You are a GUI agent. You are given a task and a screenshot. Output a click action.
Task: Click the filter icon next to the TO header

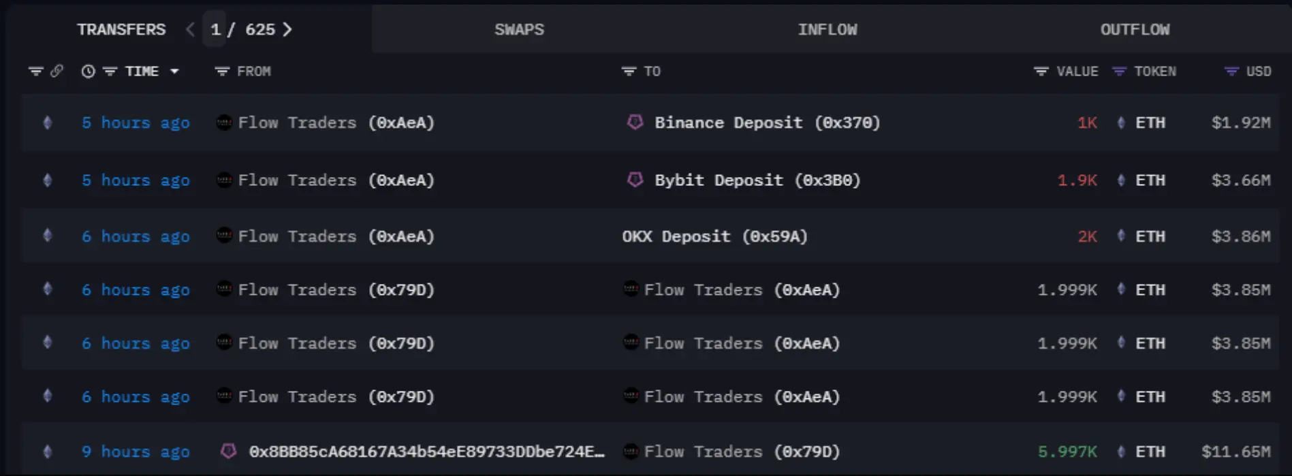coord(627,71)
